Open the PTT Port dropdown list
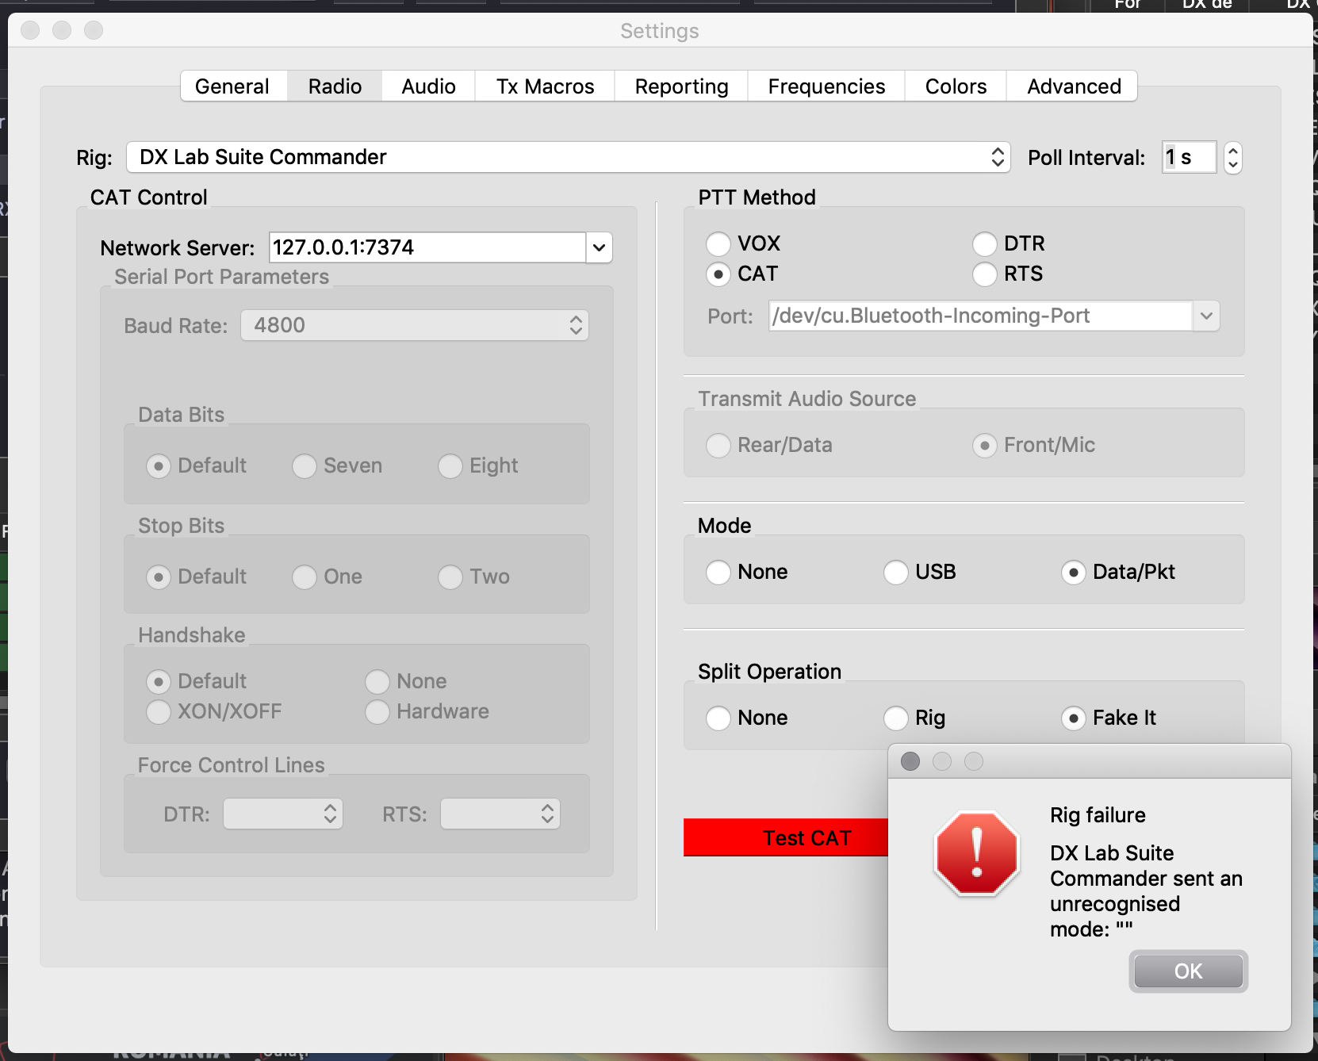1318x1061 pixels. point(1205,316)
